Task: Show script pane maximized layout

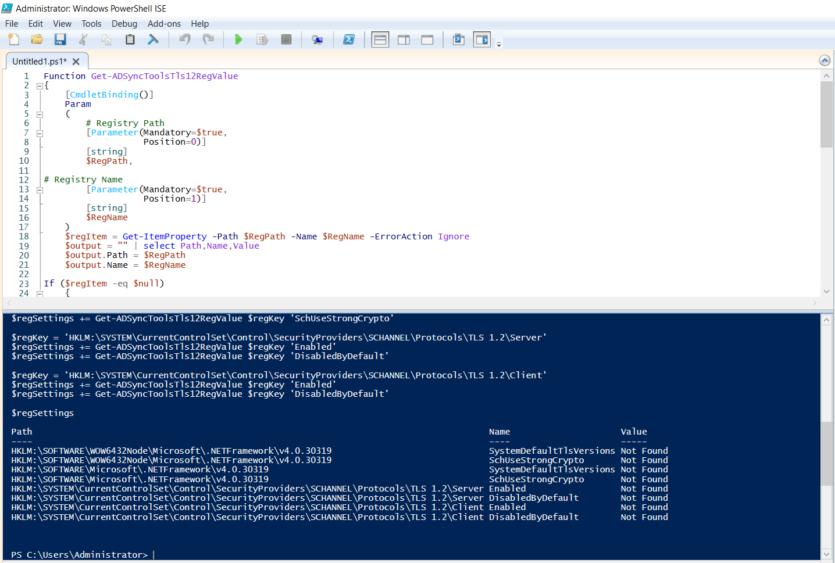Action: pos(427,40)
